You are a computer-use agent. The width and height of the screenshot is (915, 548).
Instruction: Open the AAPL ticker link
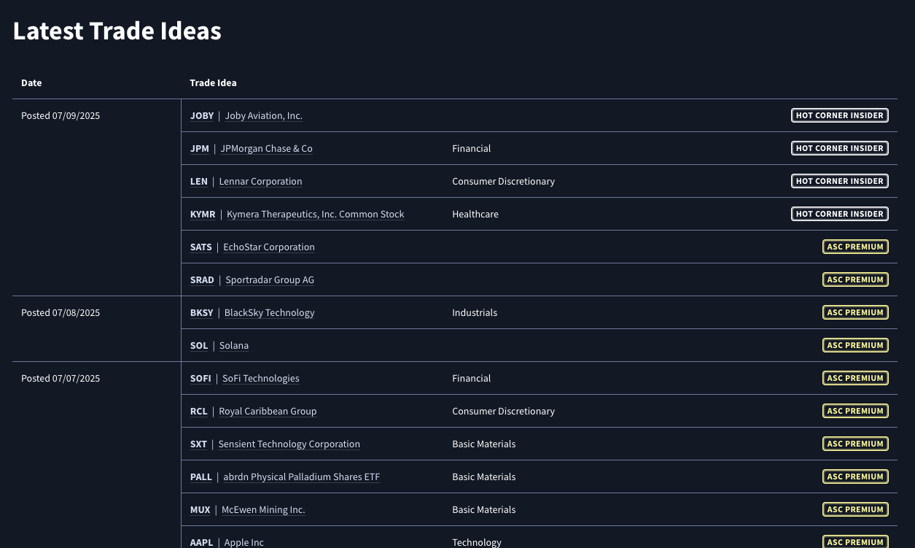201,542
